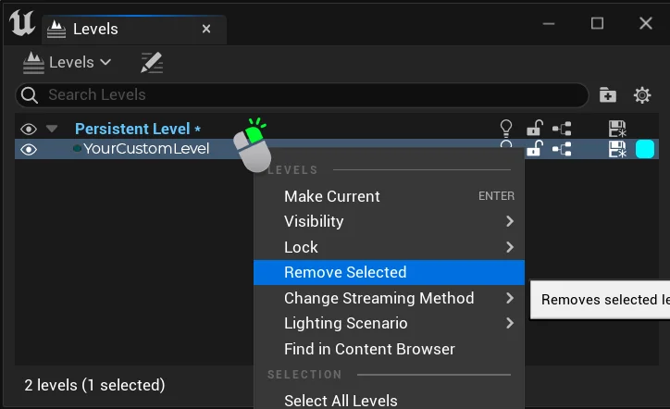Choose Remove Selected from context menu

[x=389, y=272]
